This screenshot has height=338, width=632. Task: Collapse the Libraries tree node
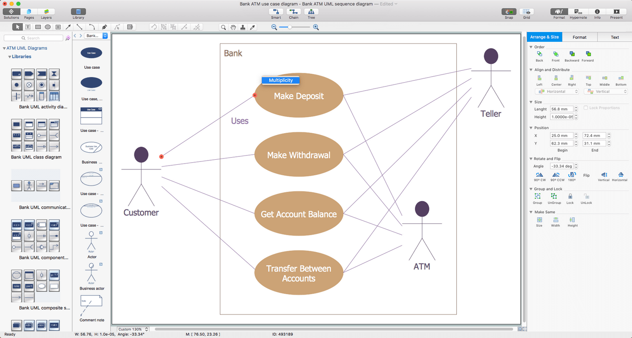(9, 57)
